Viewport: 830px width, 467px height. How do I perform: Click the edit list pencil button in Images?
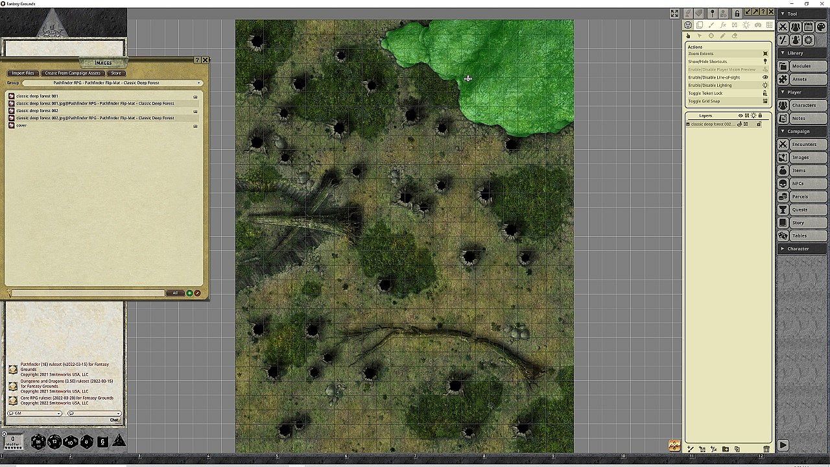click(x=197, y=293)
